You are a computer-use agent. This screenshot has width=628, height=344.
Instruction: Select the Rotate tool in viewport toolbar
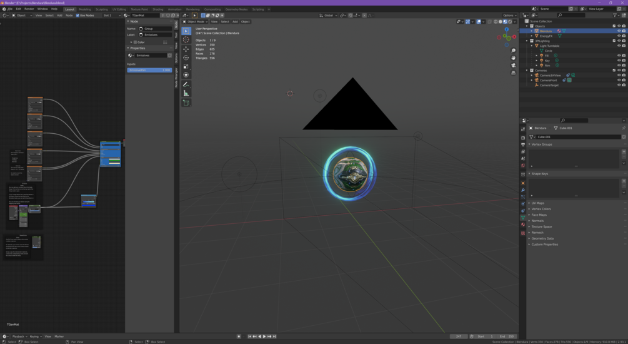(186, 58)
